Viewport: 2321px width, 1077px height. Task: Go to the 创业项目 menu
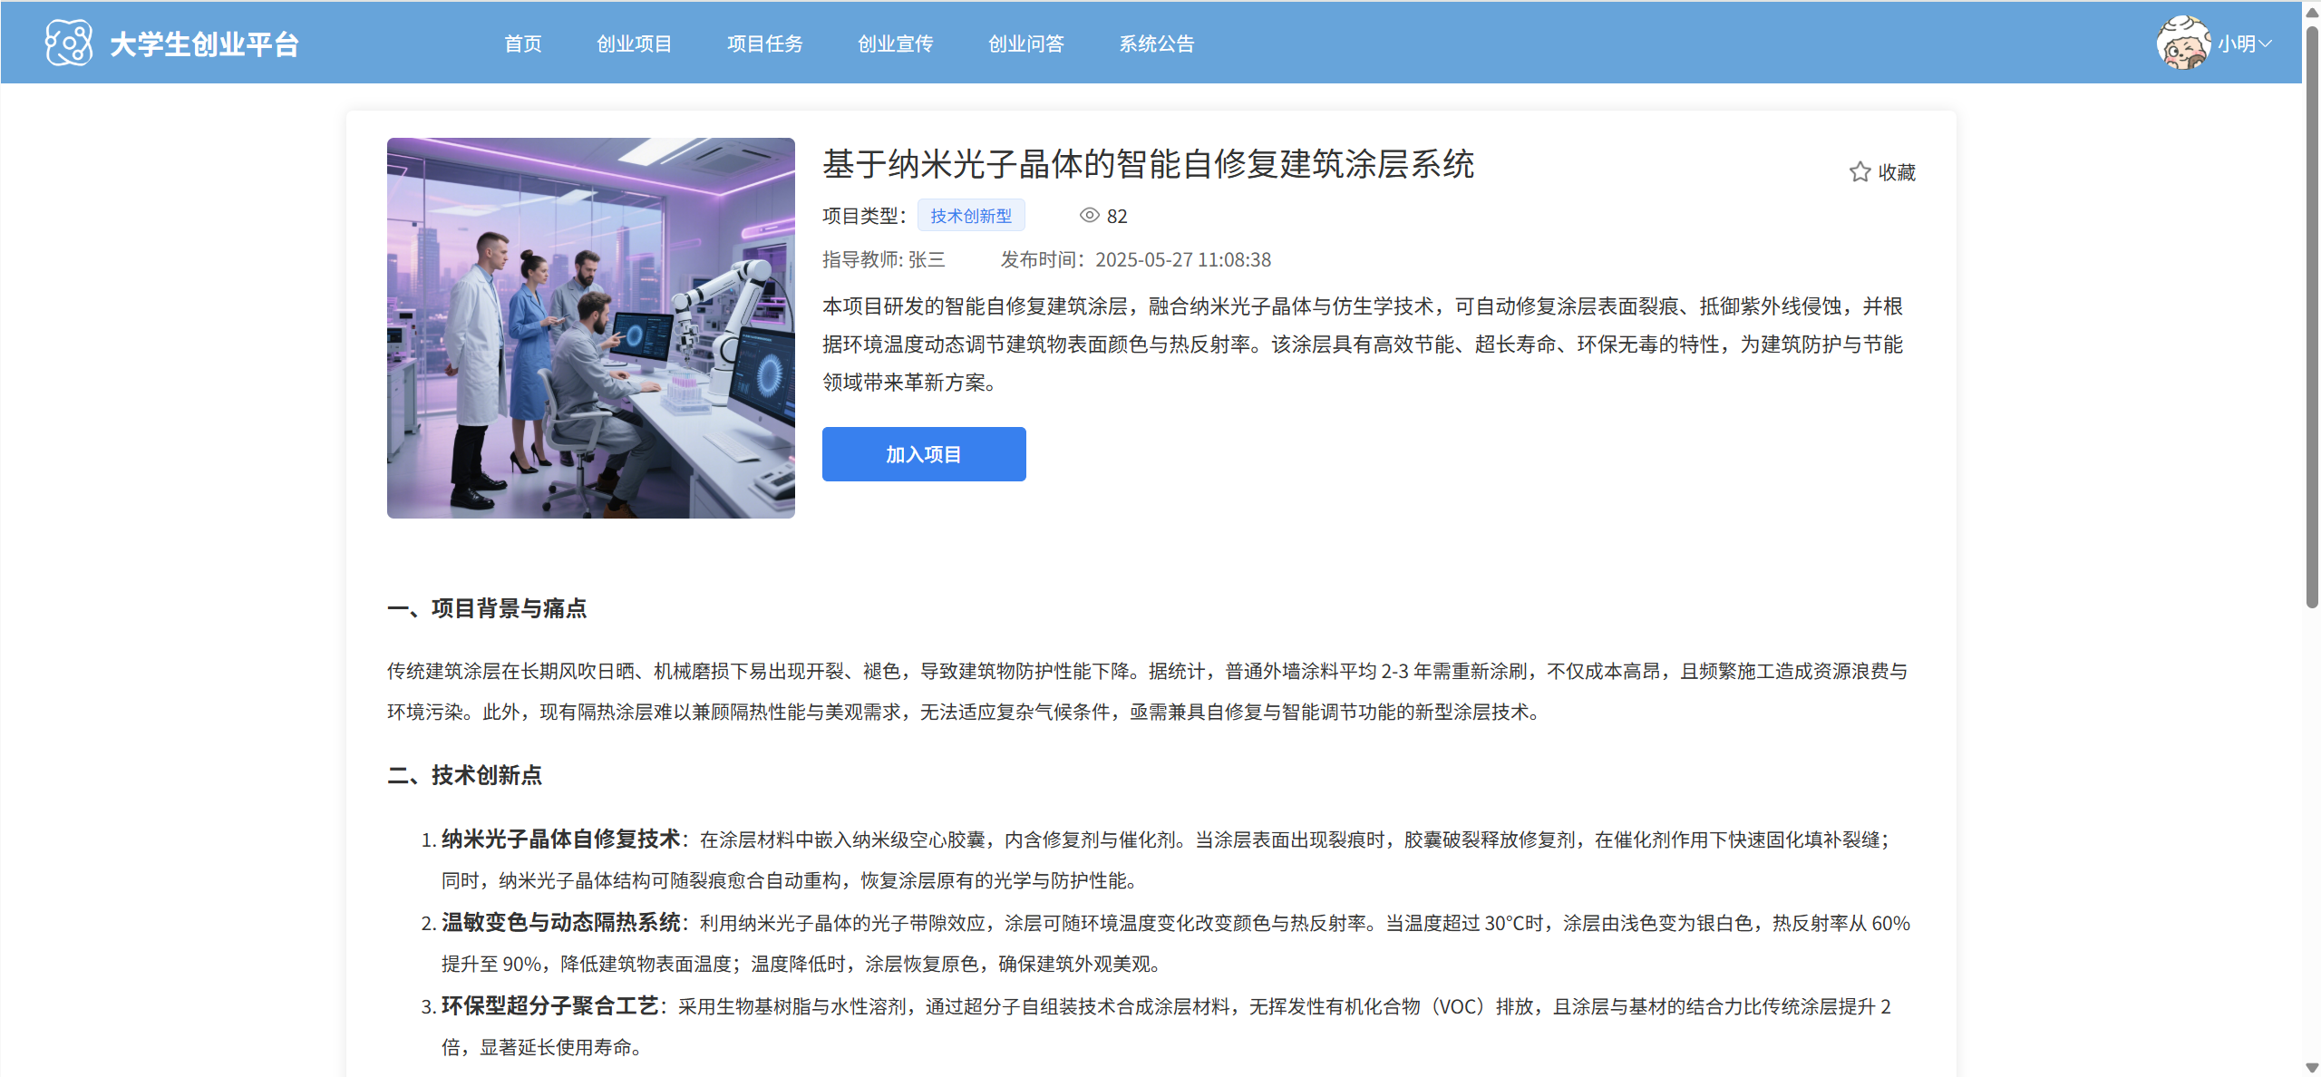pos(634,44)
